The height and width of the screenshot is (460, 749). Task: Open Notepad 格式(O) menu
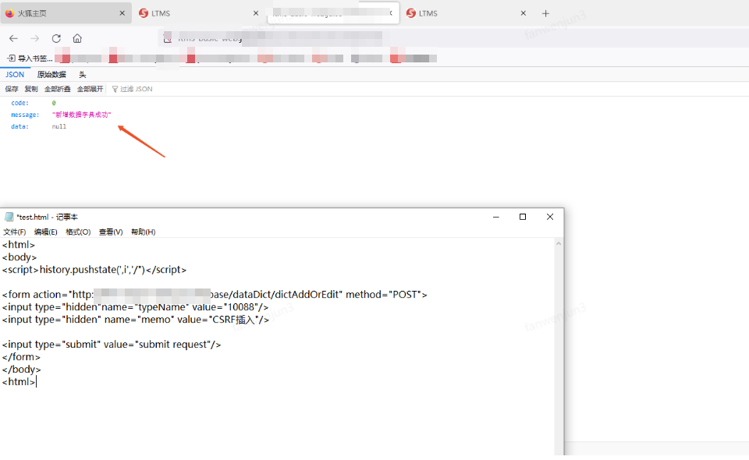[78, 232]
